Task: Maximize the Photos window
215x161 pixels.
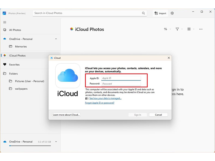Action: (x=202, y=12)
